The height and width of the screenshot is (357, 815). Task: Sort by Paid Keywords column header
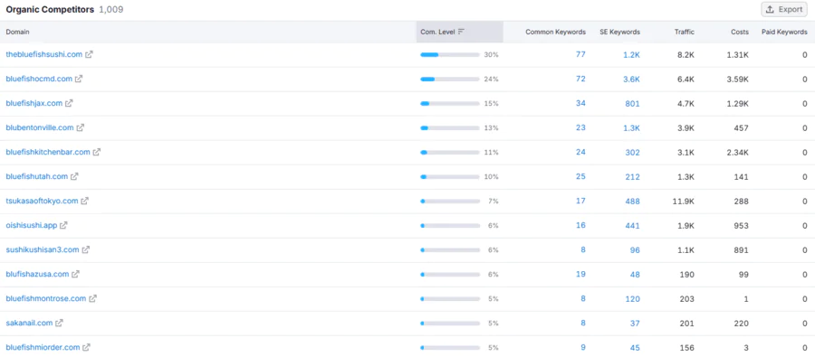coord(784,32)
